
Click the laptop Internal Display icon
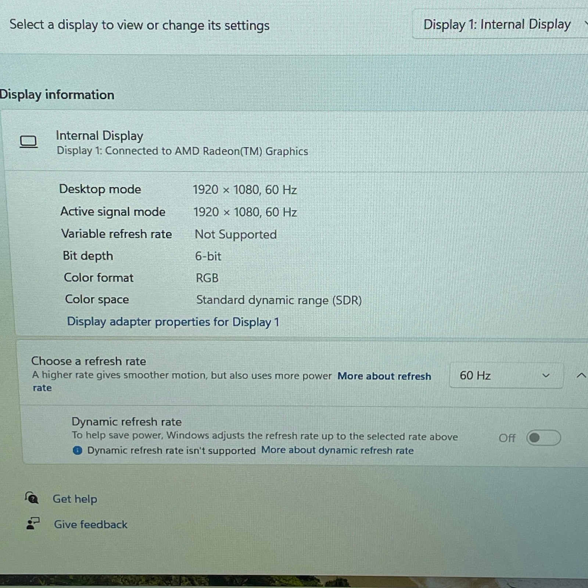(x=28, y=141)
